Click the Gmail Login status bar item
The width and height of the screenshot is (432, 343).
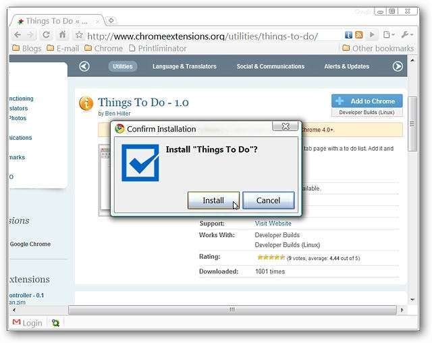(27, 323)
